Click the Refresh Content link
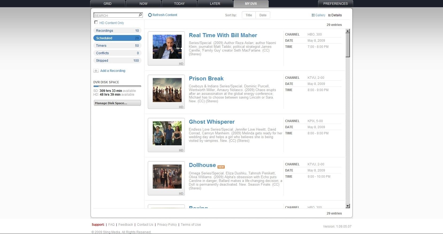 tap(165, 15)
